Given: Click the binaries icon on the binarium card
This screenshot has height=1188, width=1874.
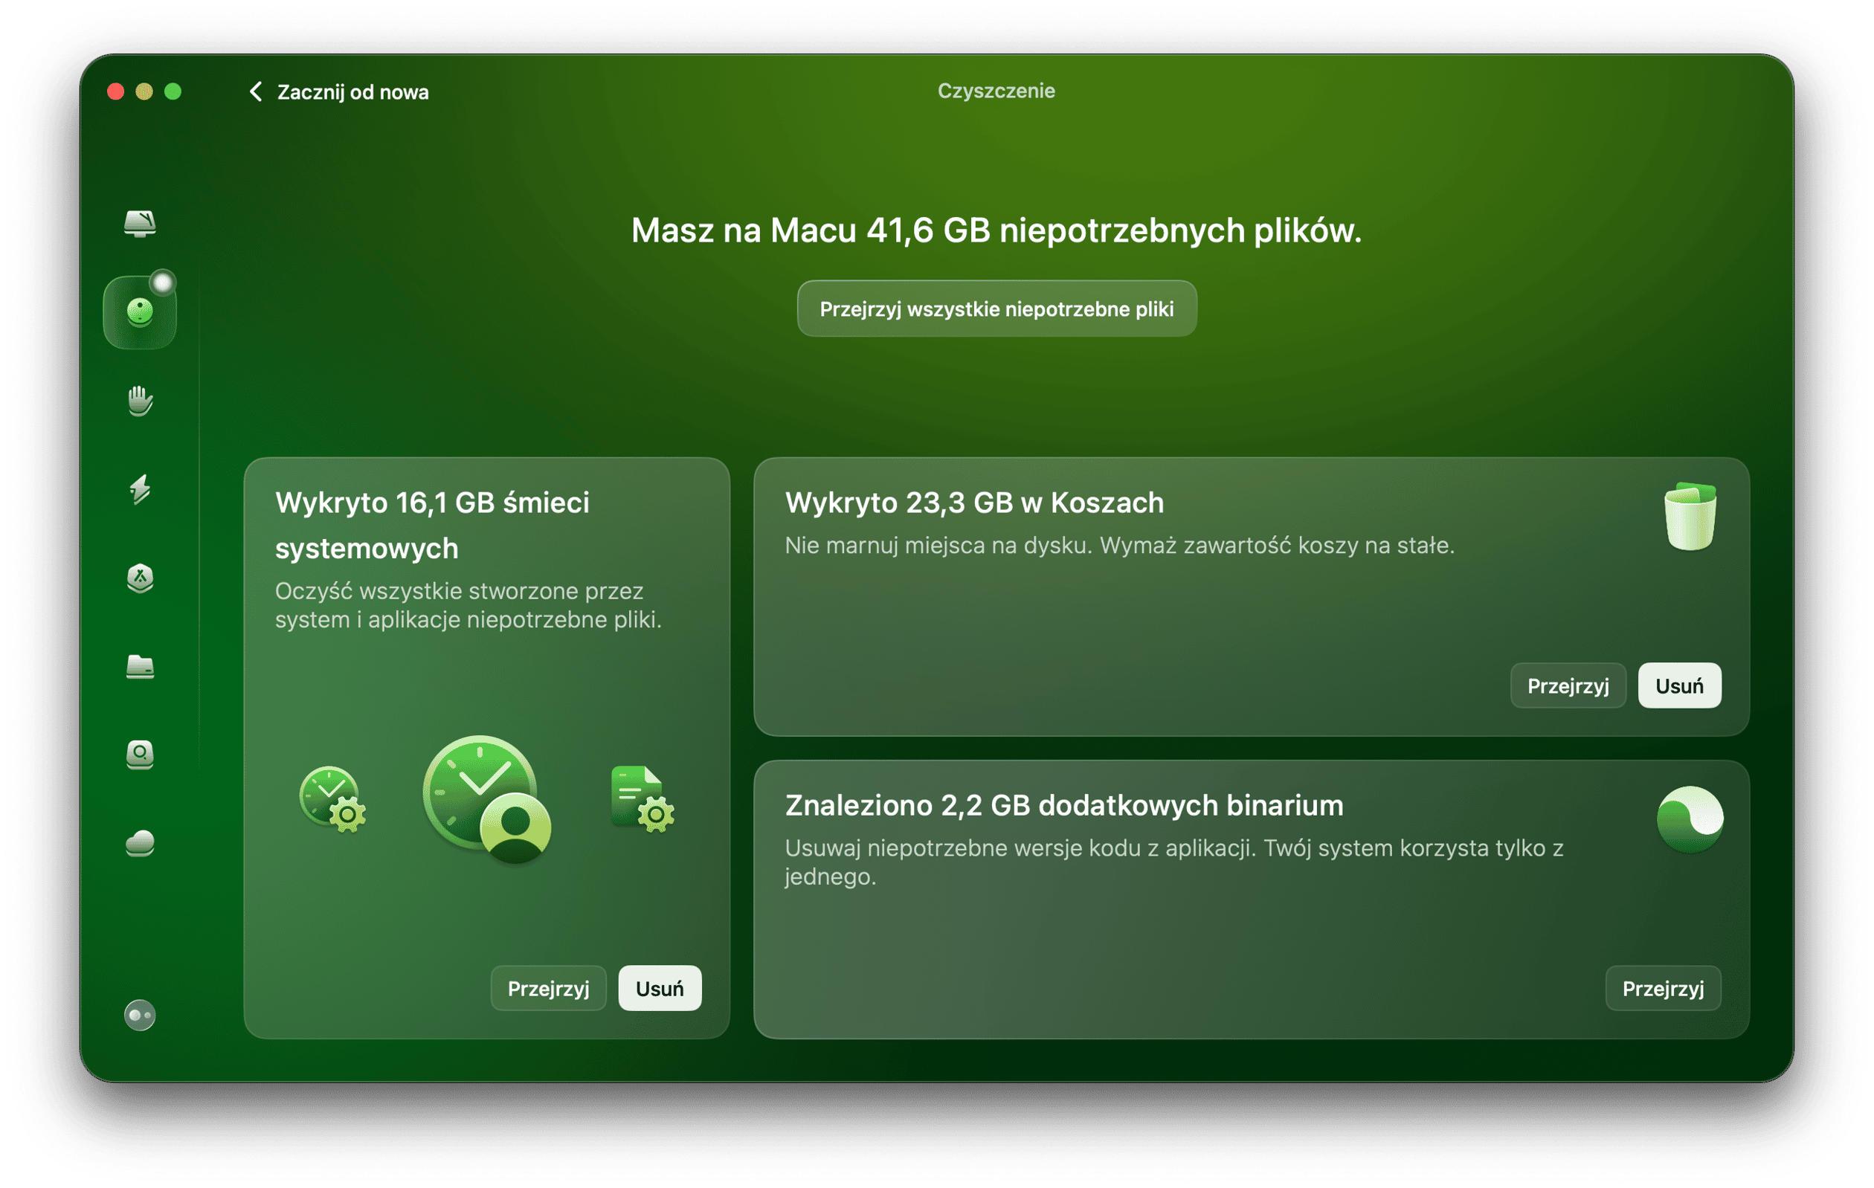Looking at the screenshot, I should pyautogui.click(x=1690, y=819).
